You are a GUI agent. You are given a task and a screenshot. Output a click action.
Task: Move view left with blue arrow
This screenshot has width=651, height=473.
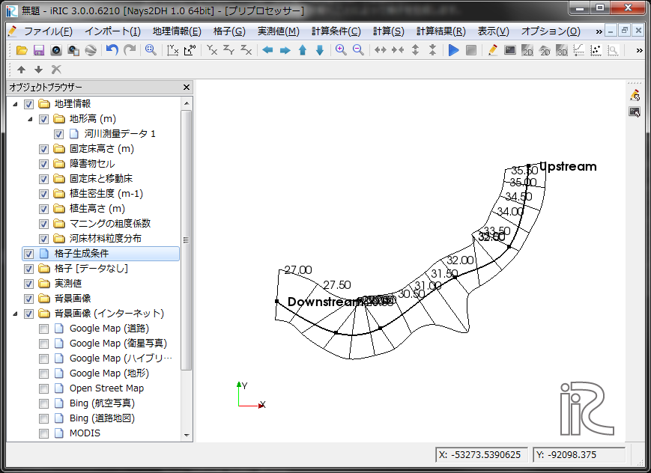267,50
